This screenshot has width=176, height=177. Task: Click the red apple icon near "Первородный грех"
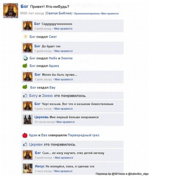(25, 135)
